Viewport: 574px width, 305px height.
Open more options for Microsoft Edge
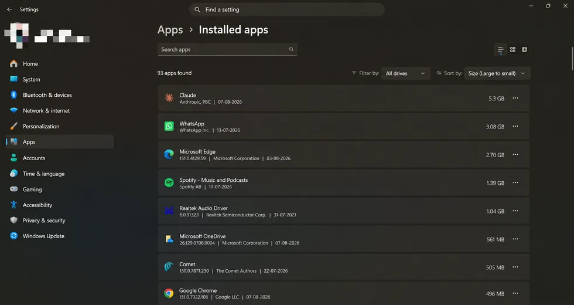[x=515, y=154]
